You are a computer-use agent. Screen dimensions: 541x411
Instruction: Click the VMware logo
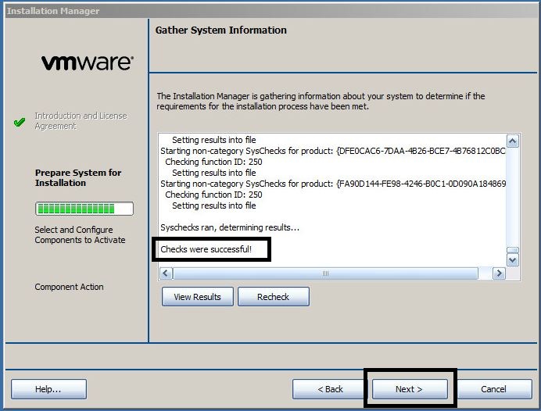click(x=87, y=63)
